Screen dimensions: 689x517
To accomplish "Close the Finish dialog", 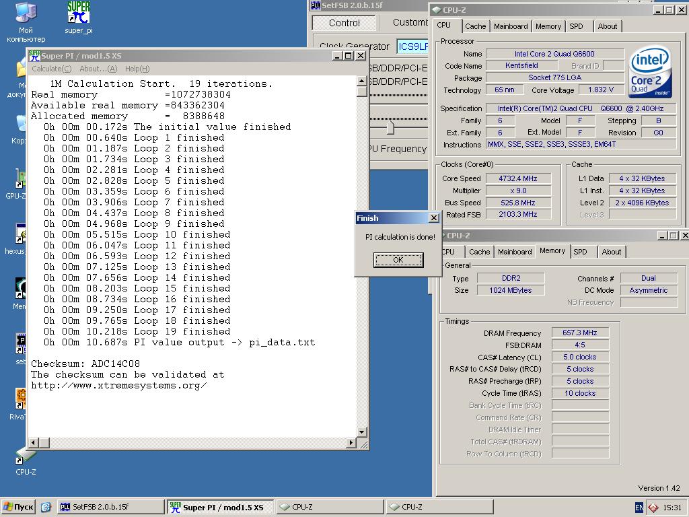I will pyautogui.click(x=434, y=218).
